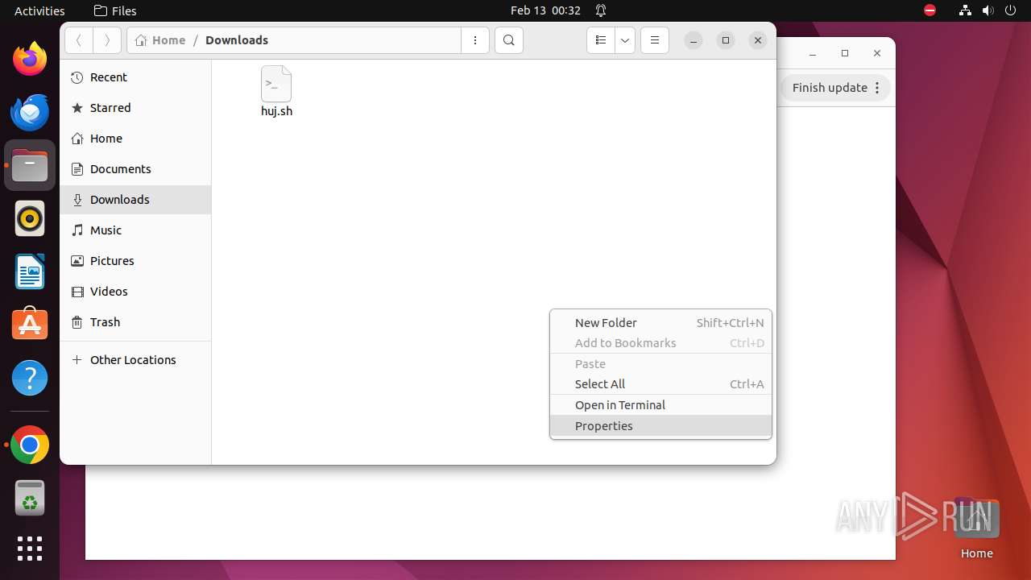Open Home in the sidebar
1031x580 pixels.
[x=135, y=139]
